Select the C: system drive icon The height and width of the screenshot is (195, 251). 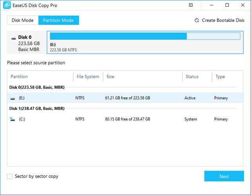click(13, 119)
